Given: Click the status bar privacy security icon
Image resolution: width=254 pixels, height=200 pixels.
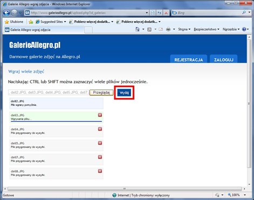Looking at the screenshot, I should (x=217, y=195).
